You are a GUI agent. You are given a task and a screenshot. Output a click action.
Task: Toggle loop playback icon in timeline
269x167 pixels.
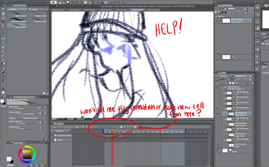pos(116,127)
